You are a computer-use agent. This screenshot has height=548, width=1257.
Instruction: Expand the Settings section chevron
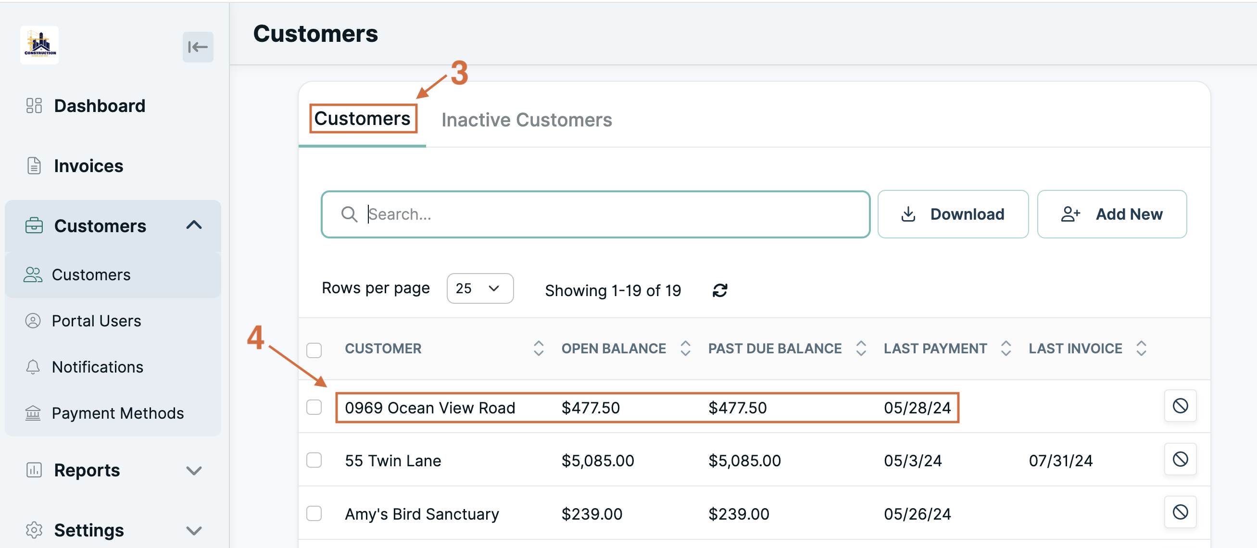point(194,530)
